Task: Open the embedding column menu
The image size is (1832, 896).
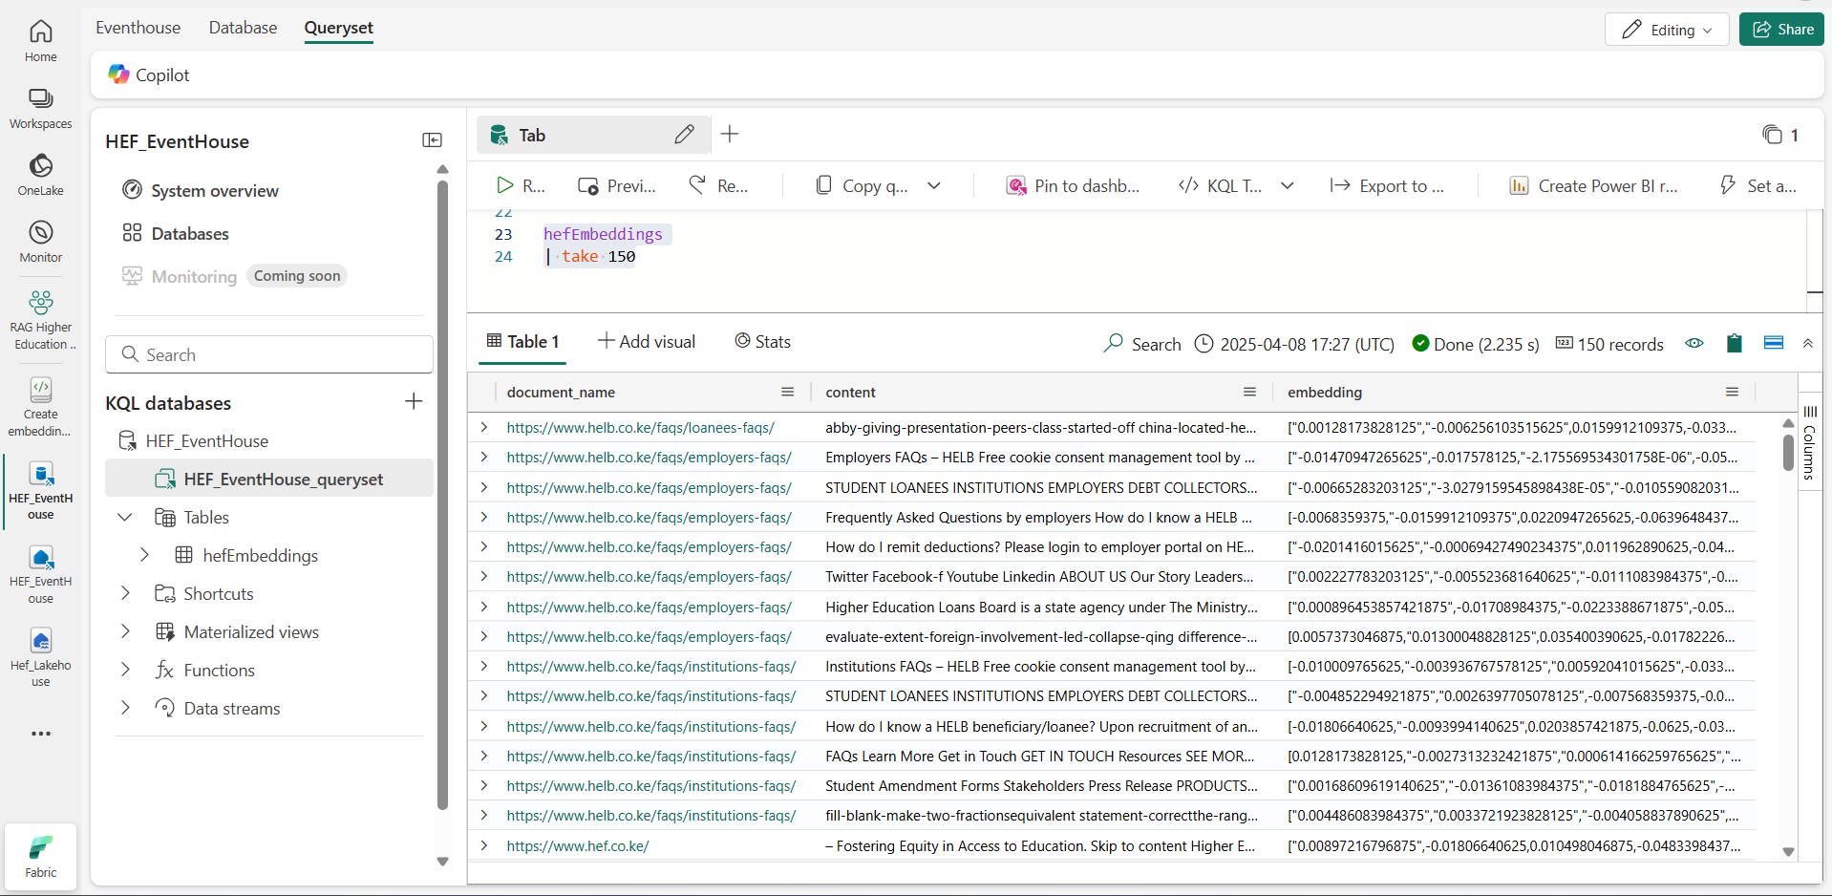Action: click(x=1732, y=392)
